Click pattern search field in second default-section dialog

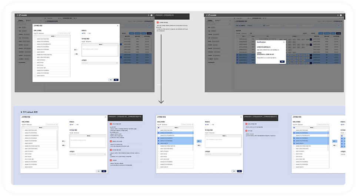(187, 125)
